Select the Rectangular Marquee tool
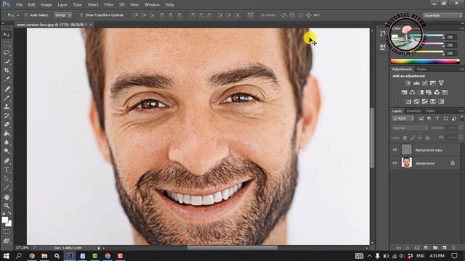This screenshot has width=465, height=261. 7,43
